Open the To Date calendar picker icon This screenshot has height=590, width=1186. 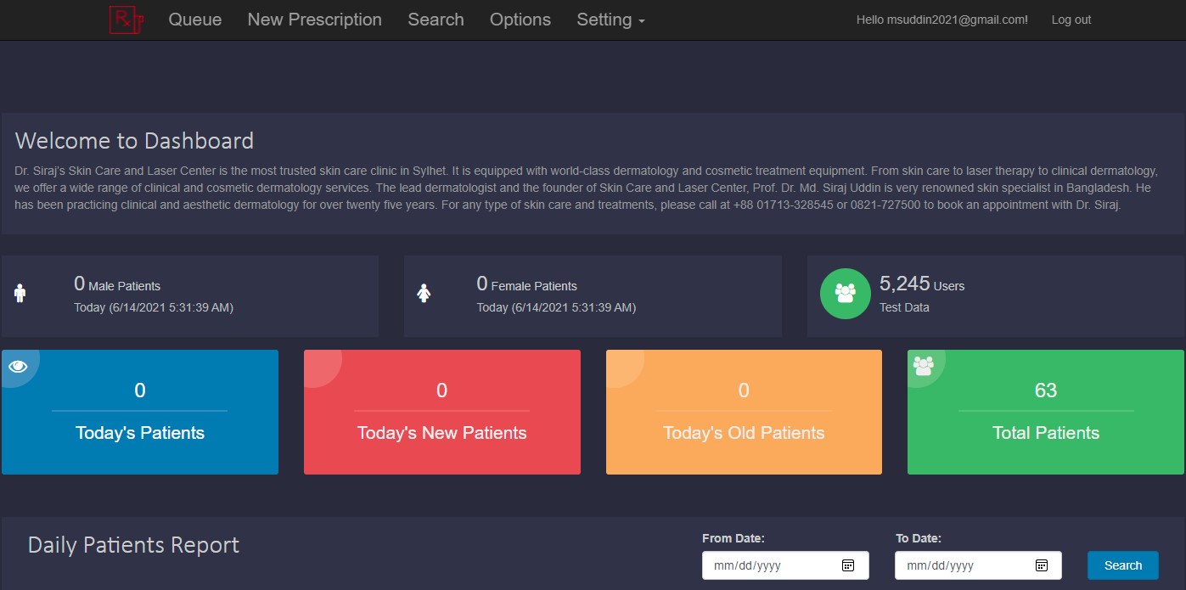(x=1042, y=565)
